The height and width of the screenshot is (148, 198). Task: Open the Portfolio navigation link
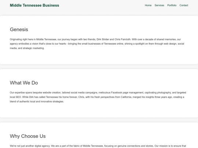click(172, 5)
